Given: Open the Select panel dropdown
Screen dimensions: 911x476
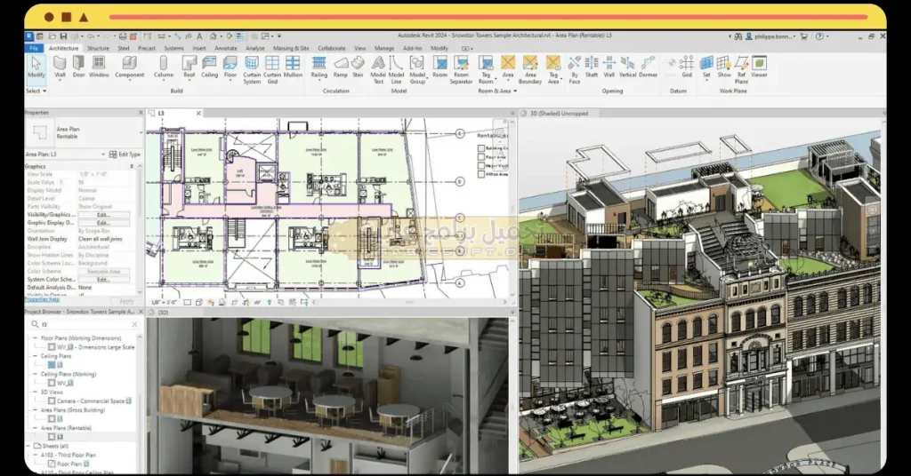Looking at the screenshot, I should 36,91.
